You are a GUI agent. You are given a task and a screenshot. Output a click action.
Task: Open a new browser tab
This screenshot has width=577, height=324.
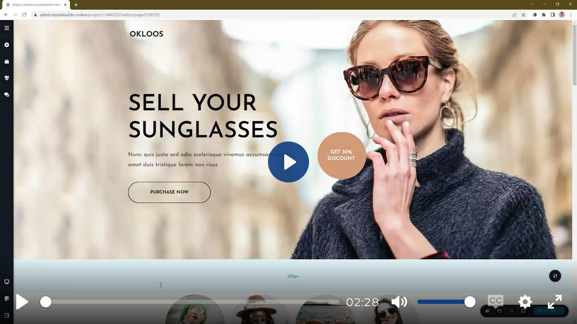tap(76, 5)
